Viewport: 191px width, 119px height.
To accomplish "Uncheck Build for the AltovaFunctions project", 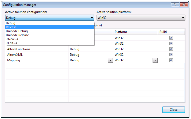I will click(x=171, y=49).
